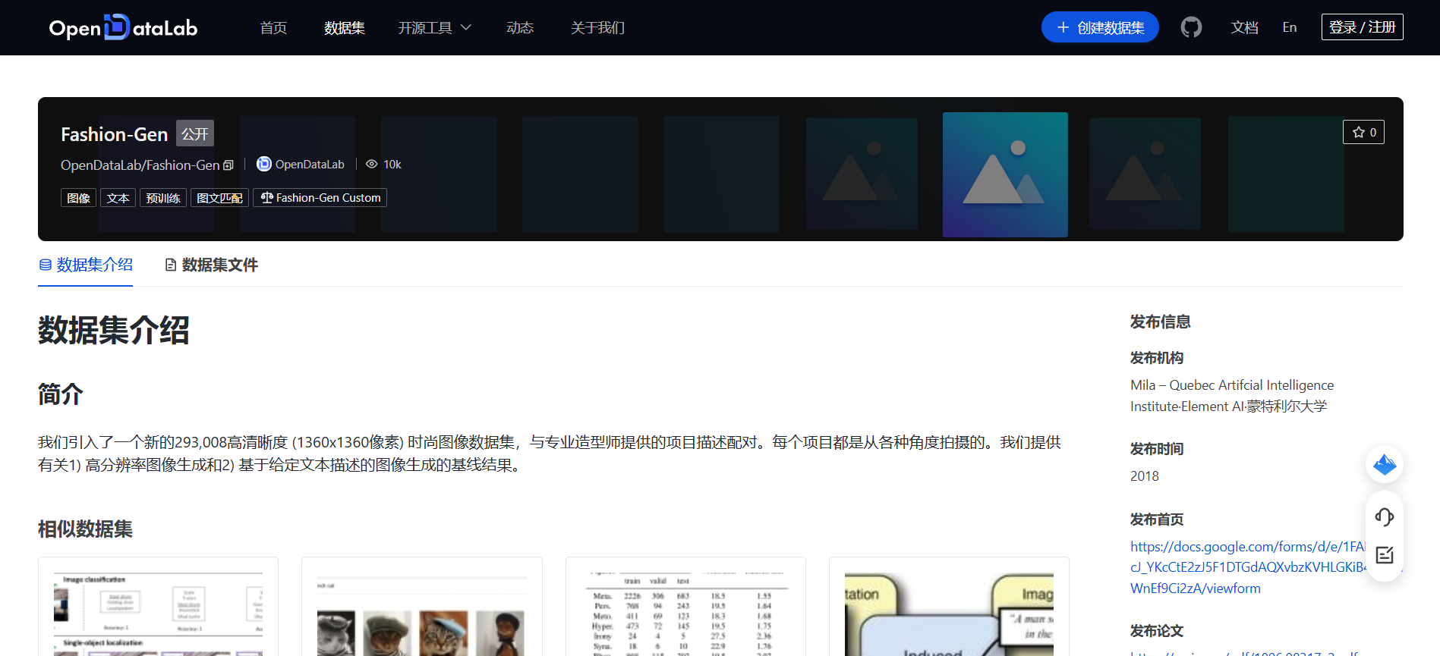The image size is (1440, 656).
Task: Click the 10k views count
Action: click(392, 165)
